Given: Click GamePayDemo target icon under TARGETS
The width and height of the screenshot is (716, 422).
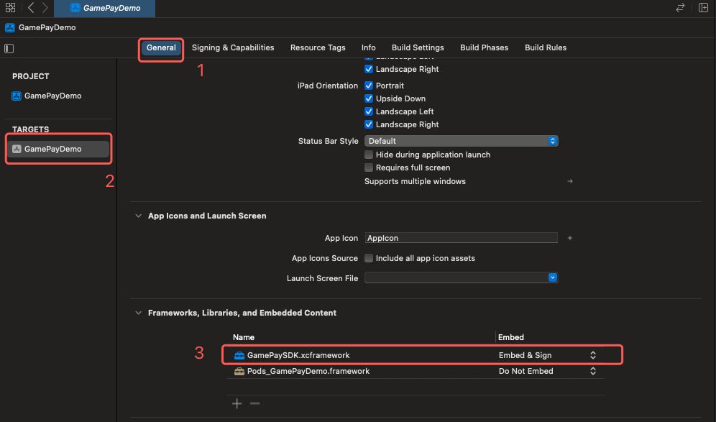Looking at the screenshot, I should (17, 149).
